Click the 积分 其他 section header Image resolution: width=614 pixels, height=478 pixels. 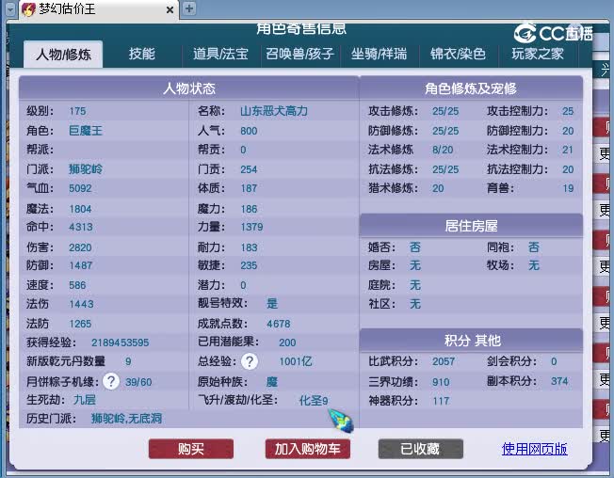tap(471, 341)
